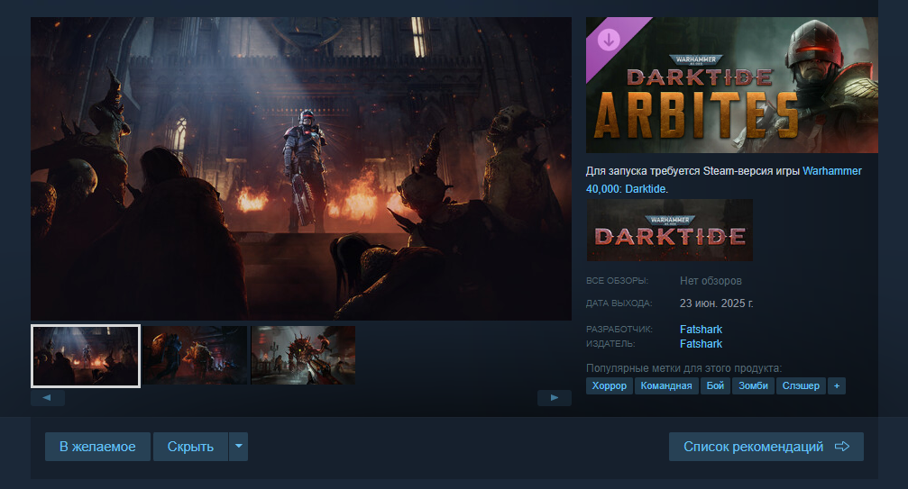Select the Хоррор tag
908x489 pixels.
[x=610, y=385]
